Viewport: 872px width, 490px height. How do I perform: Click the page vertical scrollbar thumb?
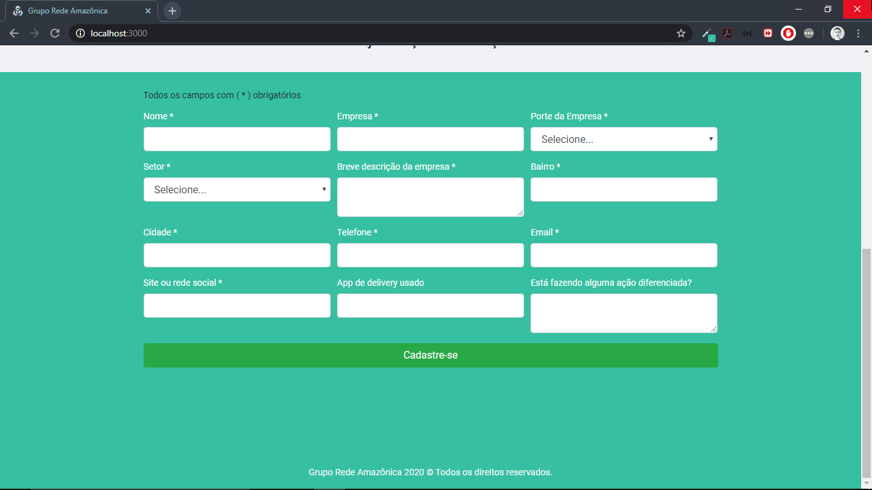coord(866,362)
